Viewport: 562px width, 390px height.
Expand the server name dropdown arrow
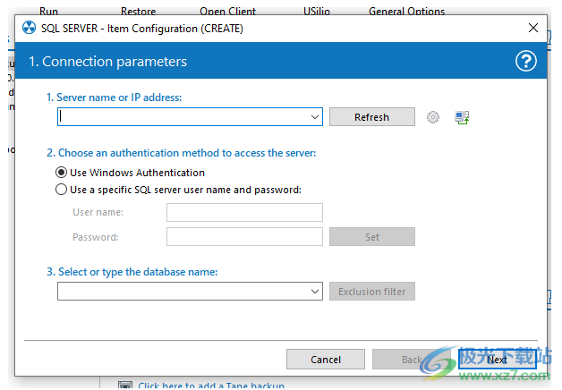point(315,117)
